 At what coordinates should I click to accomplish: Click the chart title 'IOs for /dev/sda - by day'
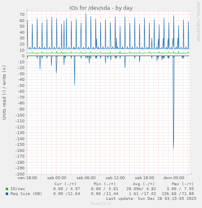101,8
